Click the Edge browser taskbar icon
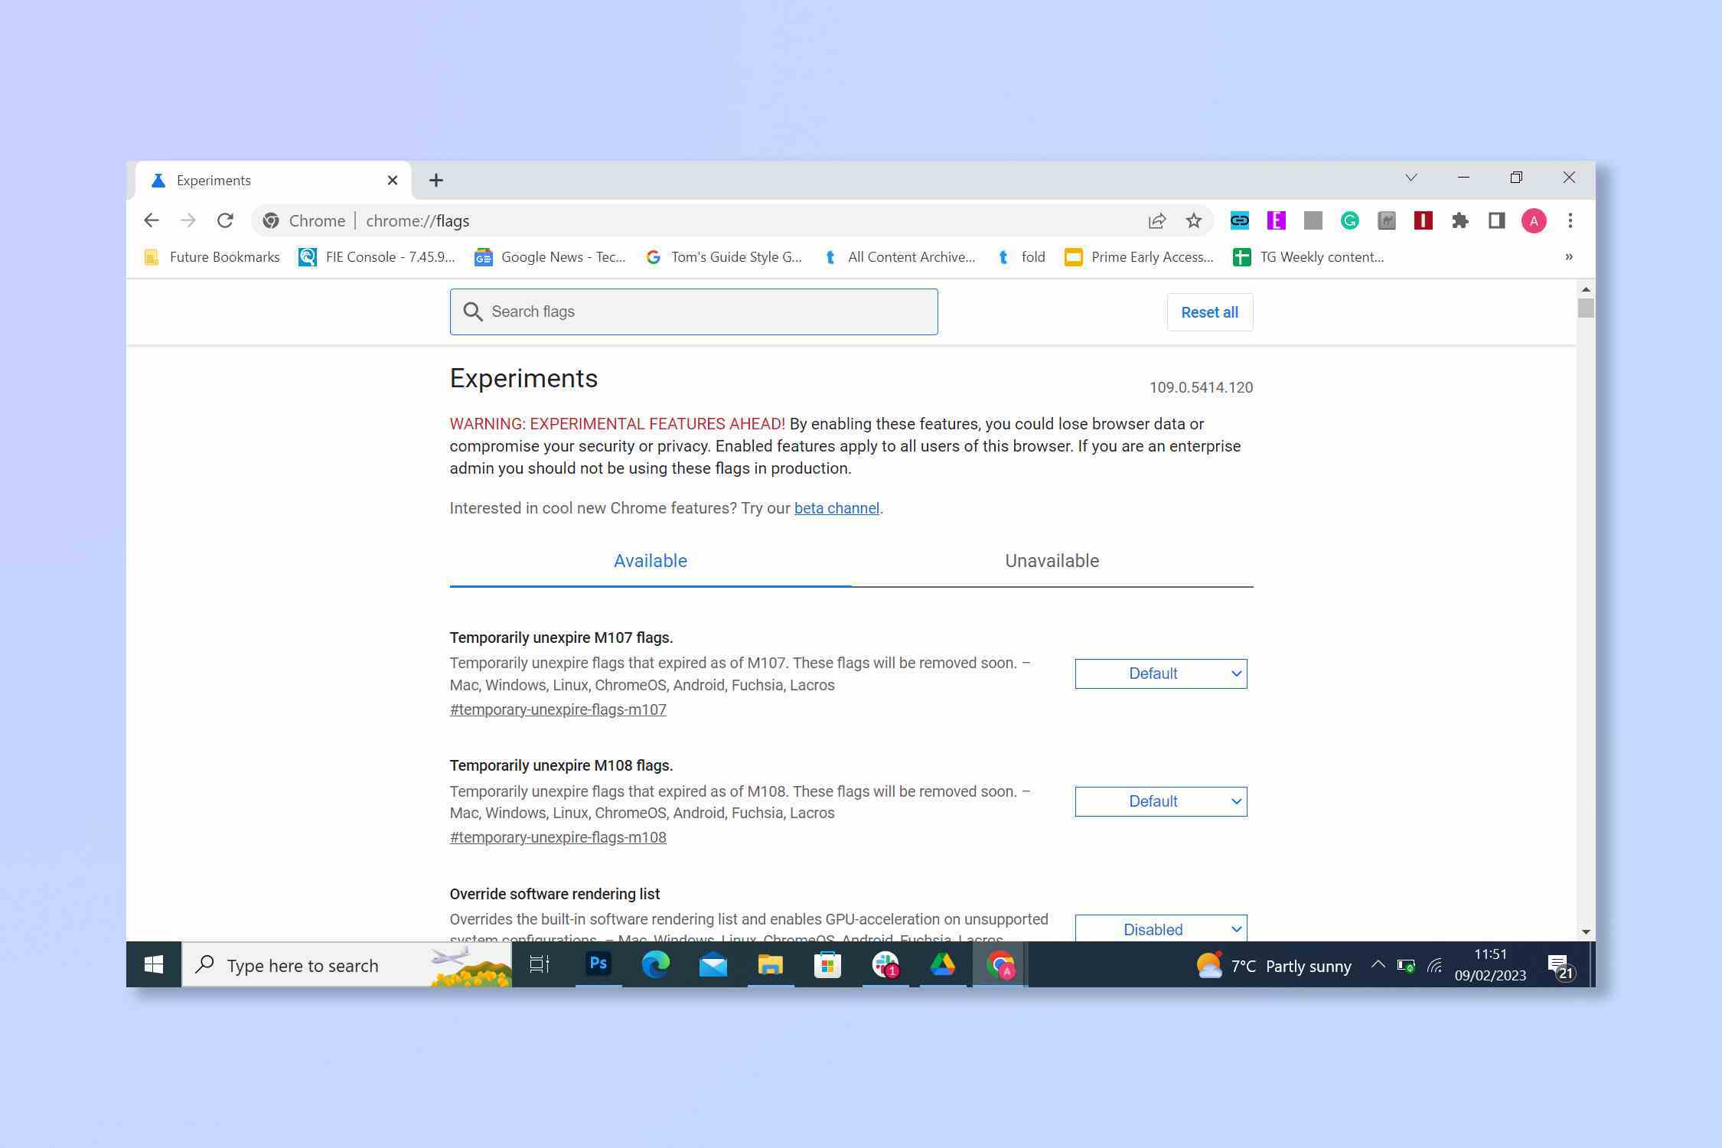Screen dimensions: 1722x1148 tap(654, 965)
